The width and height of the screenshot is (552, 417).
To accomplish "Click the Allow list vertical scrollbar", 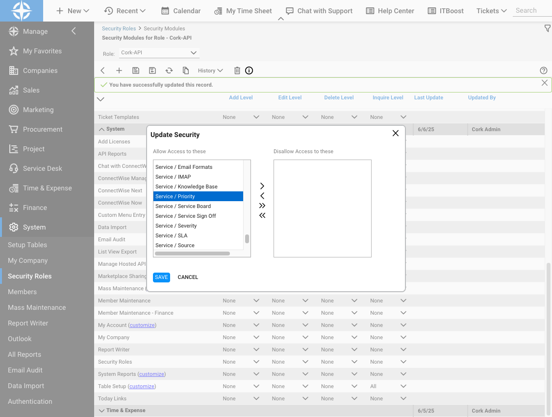I will coord(247,239).
